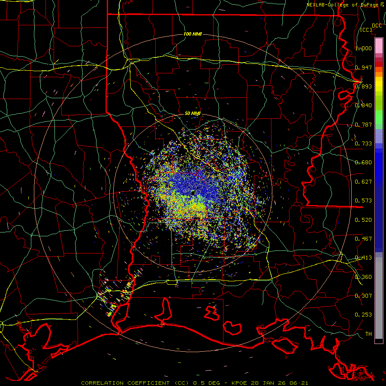386x386 pixels.
Task: Click the DCC label above the color scale
Action: point(377,26)
